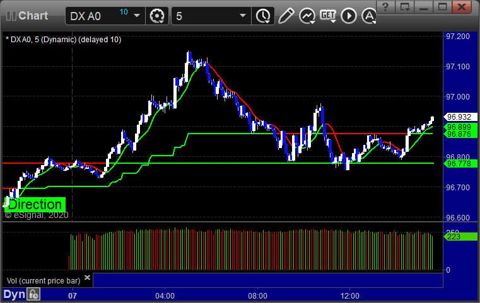This screenshot has width=480, height=303.
Task: Click the lock icon next to Dyn
Action: [33, 294]
